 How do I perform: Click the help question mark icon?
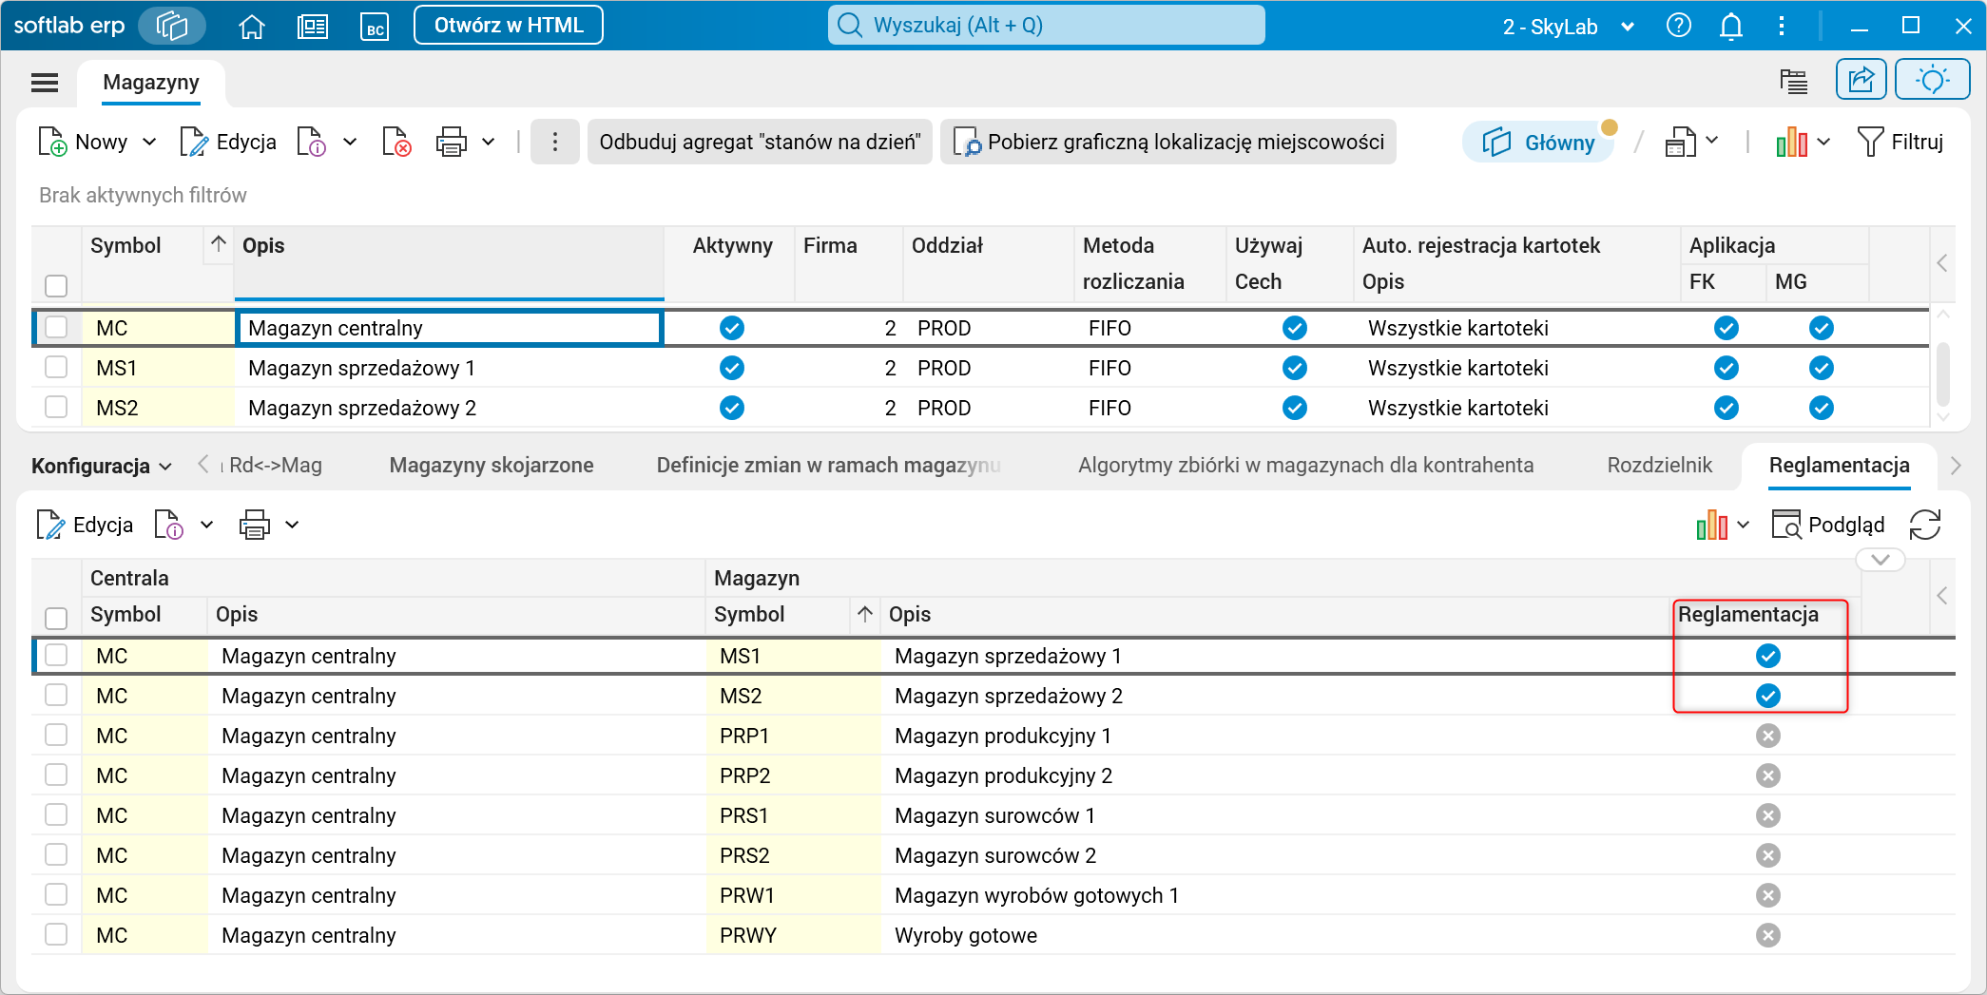click(x=1679, y=26)
